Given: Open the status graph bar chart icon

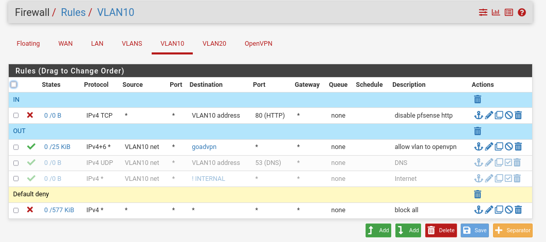Looking at the screenshot, I should [x=496, y=12].
